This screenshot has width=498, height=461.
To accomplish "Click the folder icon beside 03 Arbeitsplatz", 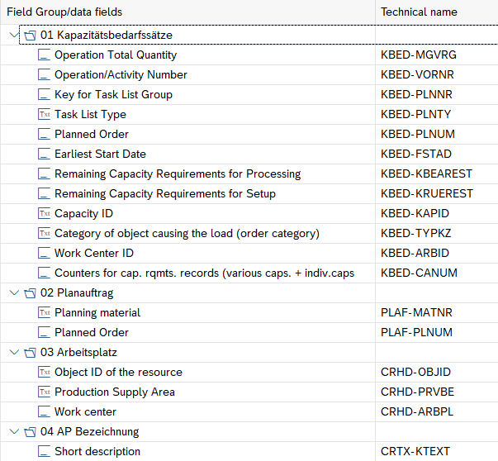I will pyautogui.click(x=30, y=353).
